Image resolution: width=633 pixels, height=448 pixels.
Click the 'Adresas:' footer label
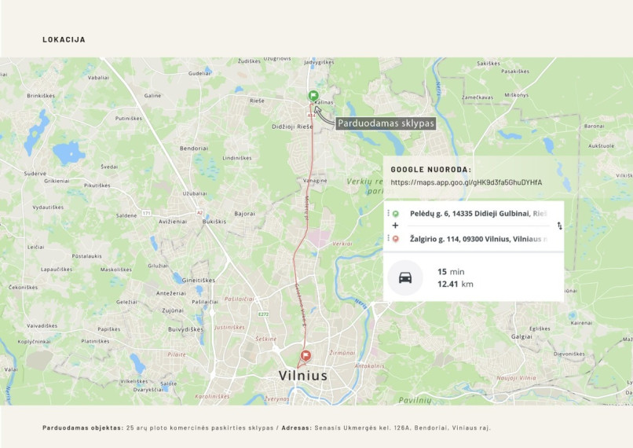click(297, 428)
